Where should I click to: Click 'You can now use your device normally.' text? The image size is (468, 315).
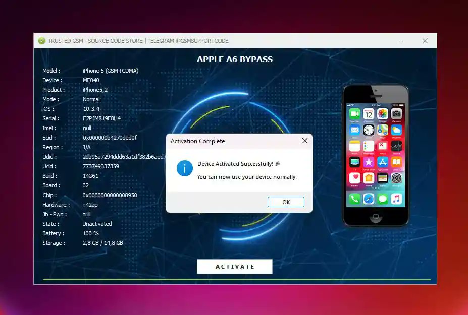(247, 177)
